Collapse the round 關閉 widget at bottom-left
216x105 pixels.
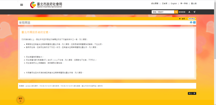(21, 100)
